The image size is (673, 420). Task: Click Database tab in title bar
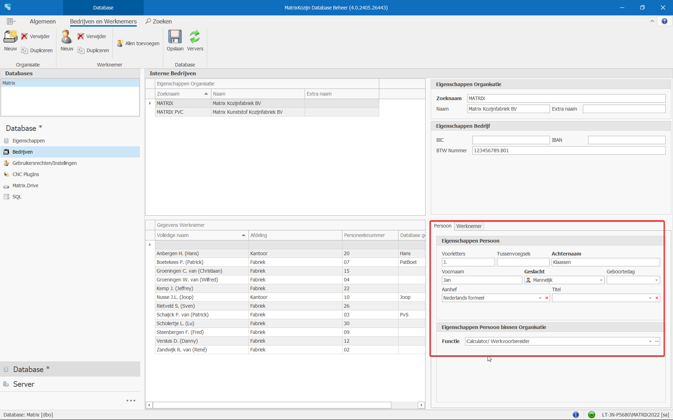pyautogui.click(x=103, y=7)
